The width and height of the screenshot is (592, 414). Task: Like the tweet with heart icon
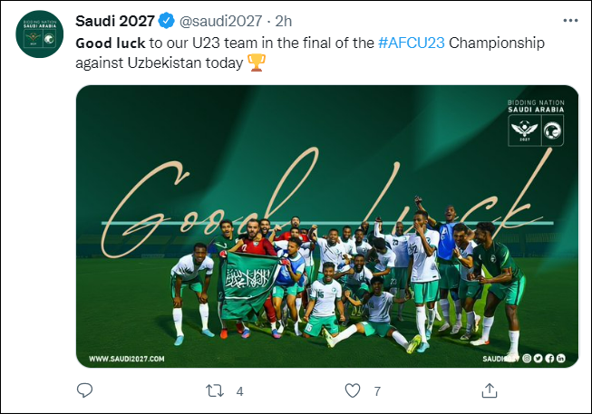353,391
